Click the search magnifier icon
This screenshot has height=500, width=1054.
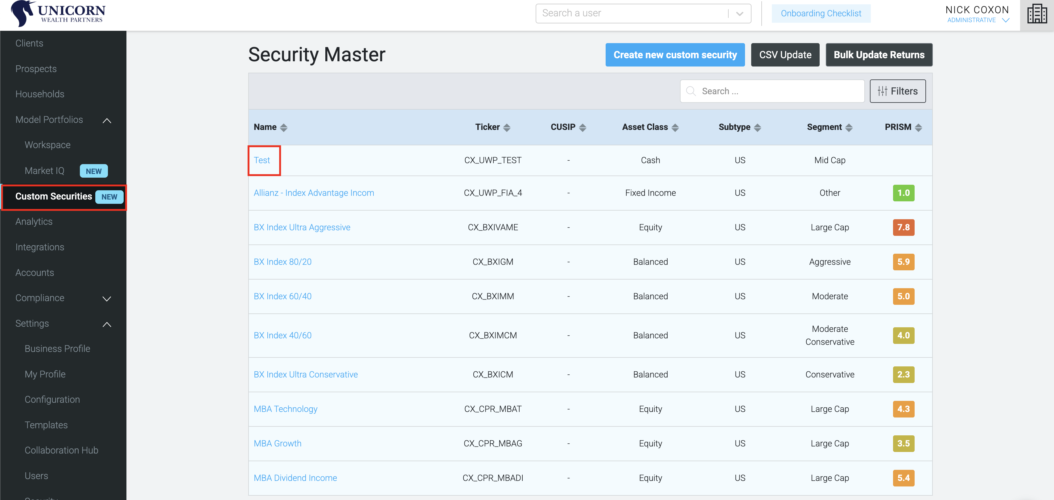691,91
